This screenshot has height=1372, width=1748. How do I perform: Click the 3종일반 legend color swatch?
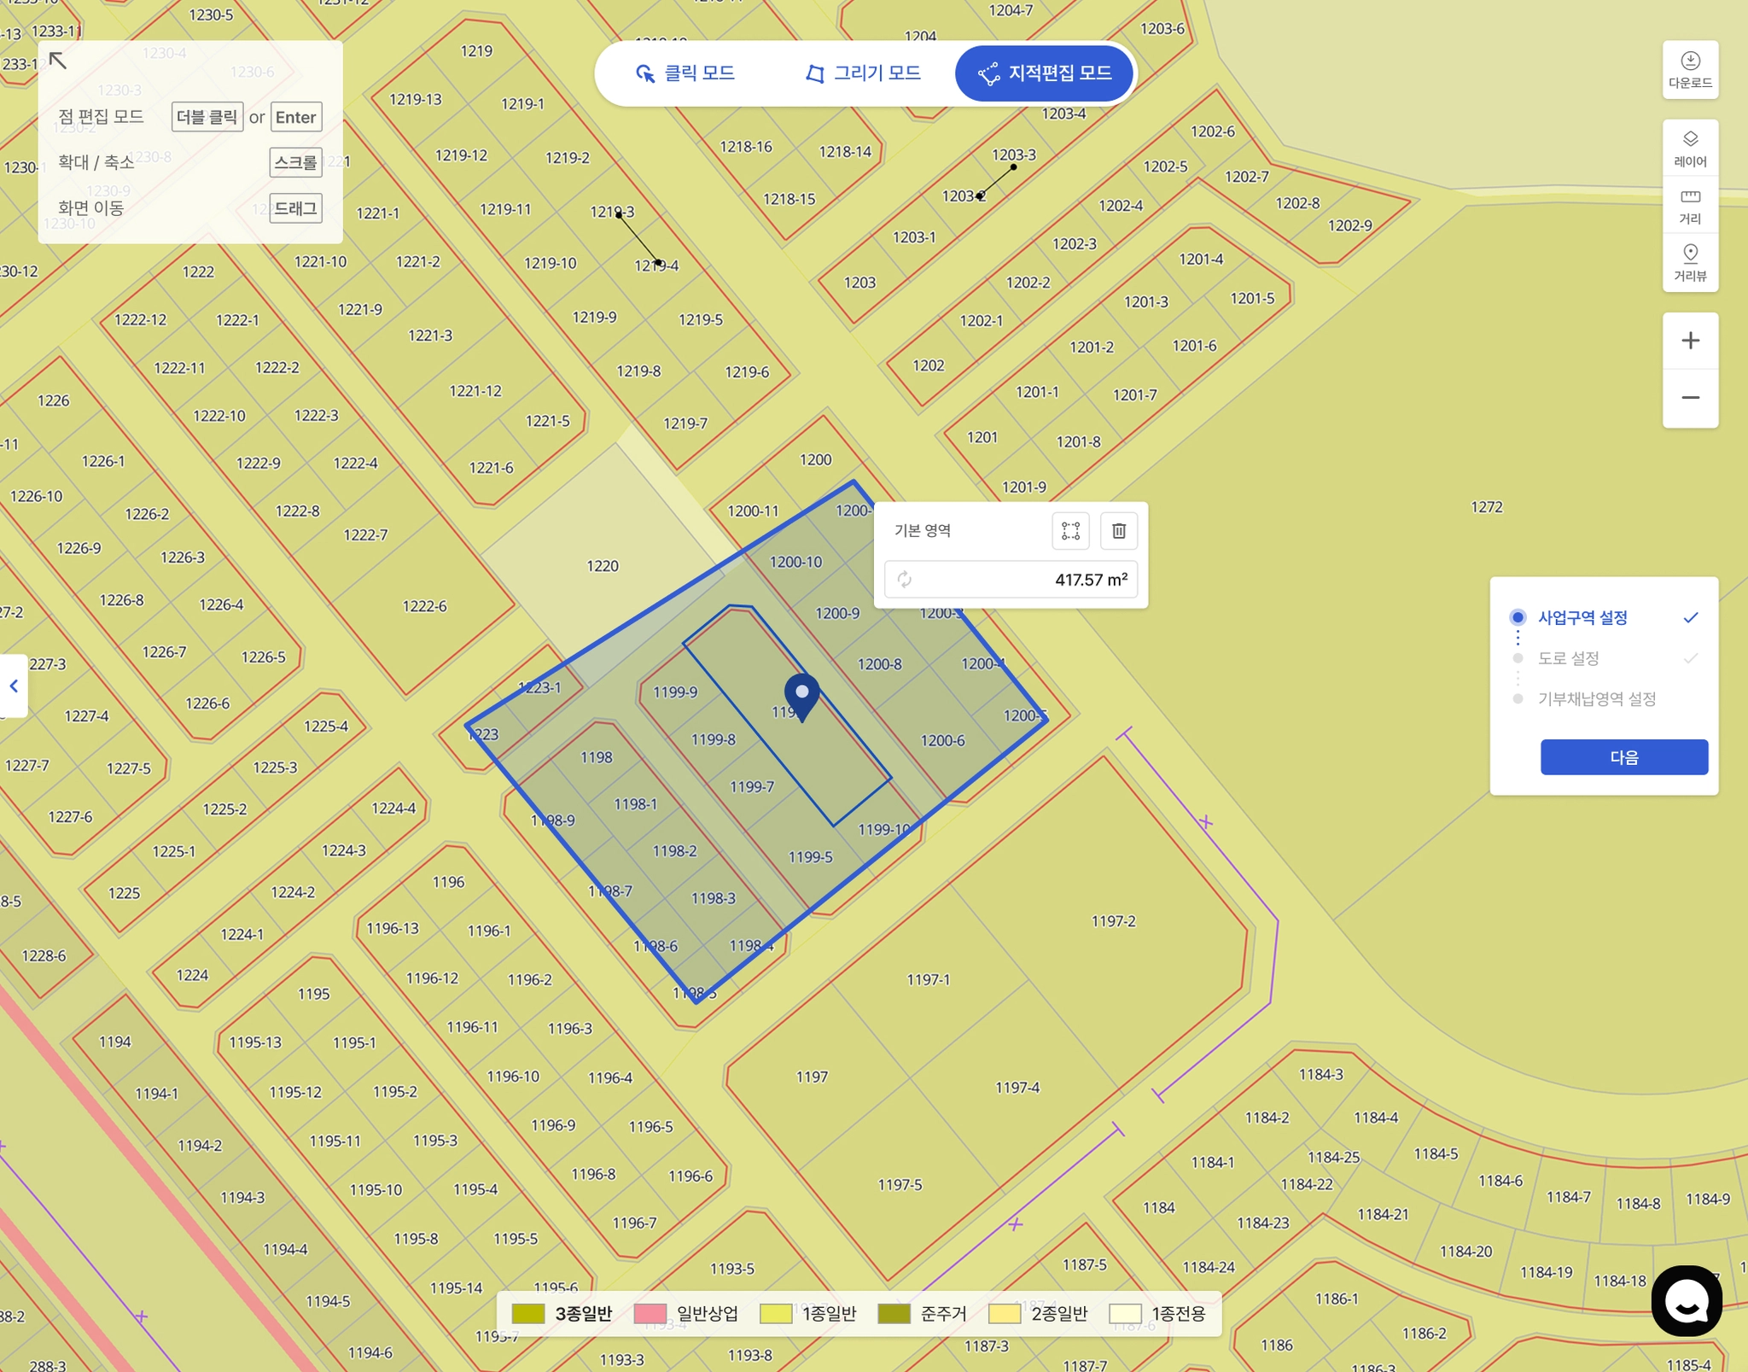(527, 1313)
